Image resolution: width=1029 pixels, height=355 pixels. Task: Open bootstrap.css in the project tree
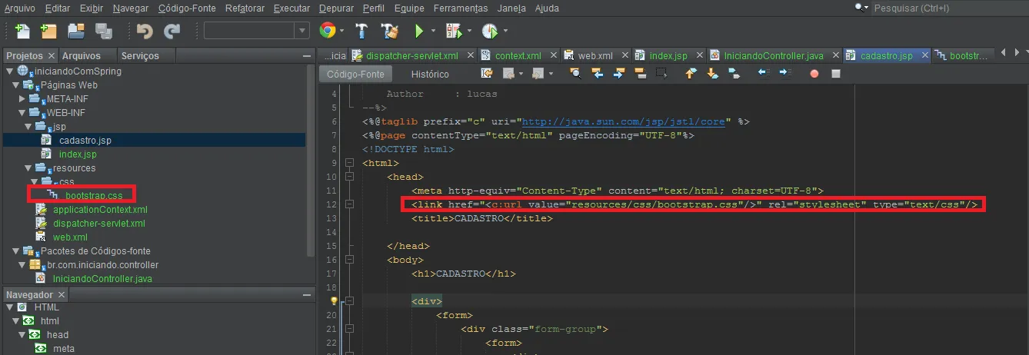click(x=94, y=196)
